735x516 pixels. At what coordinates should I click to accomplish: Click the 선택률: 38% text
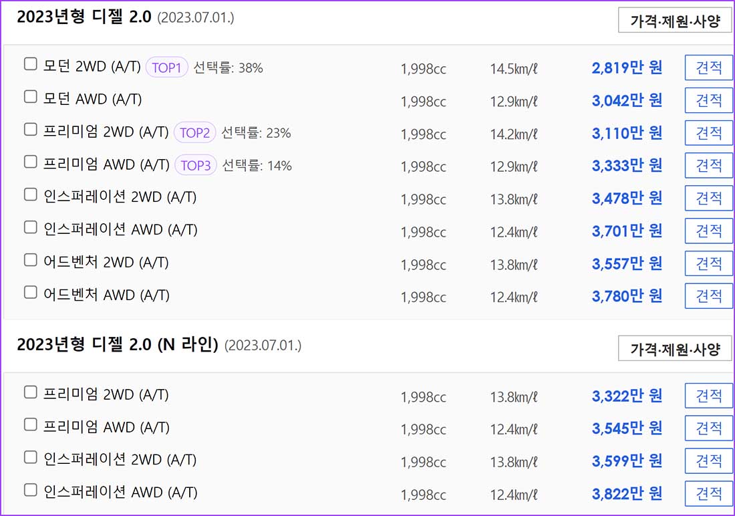pos(229,68)
